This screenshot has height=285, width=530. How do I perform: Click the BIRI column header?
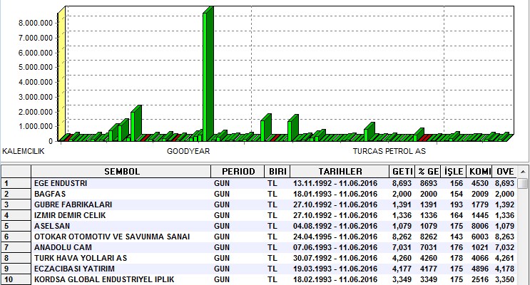pos(277,172)
